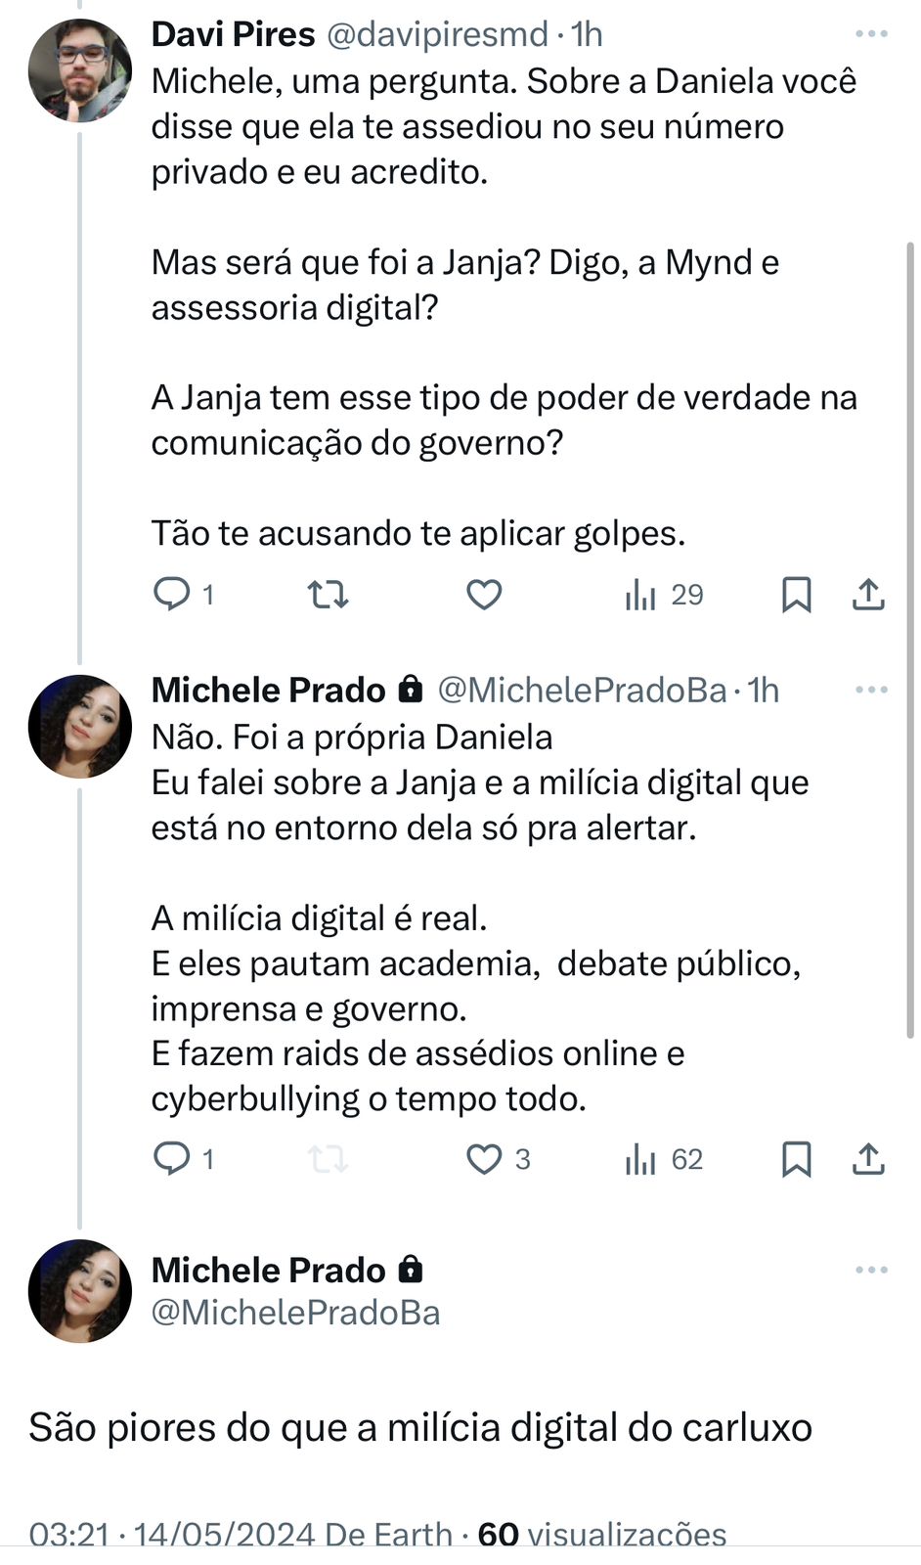
Task: Bookmark Davi Pires' tweet
Action: pyautogui.click(x=796, y=594)
